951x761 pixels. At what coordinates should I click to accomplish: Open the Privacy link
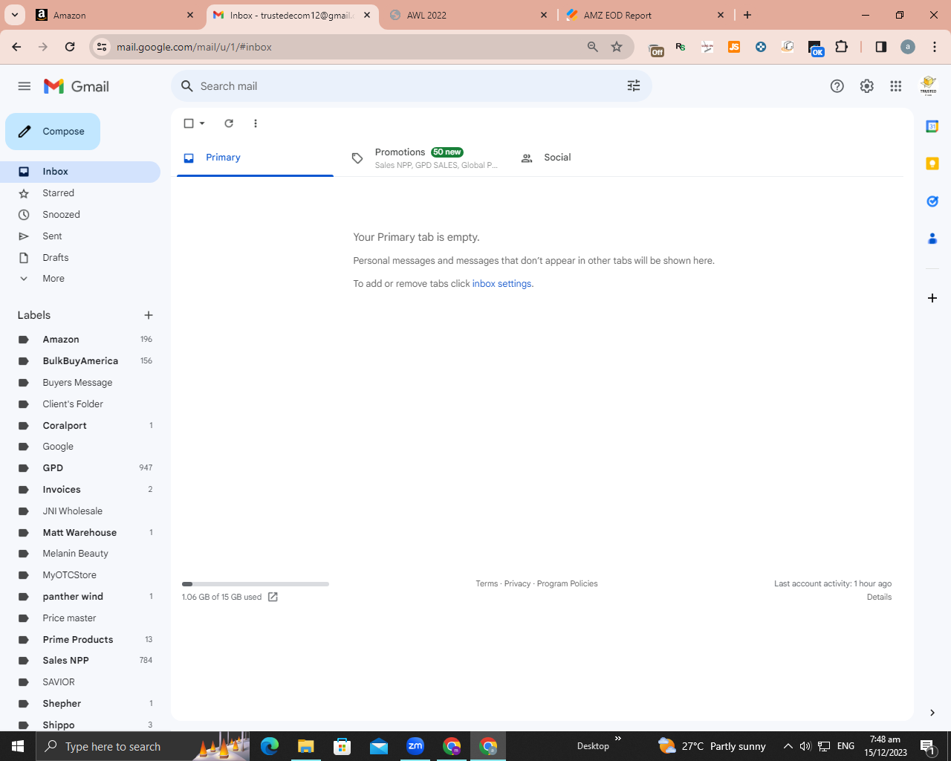(x=517, y=584)
